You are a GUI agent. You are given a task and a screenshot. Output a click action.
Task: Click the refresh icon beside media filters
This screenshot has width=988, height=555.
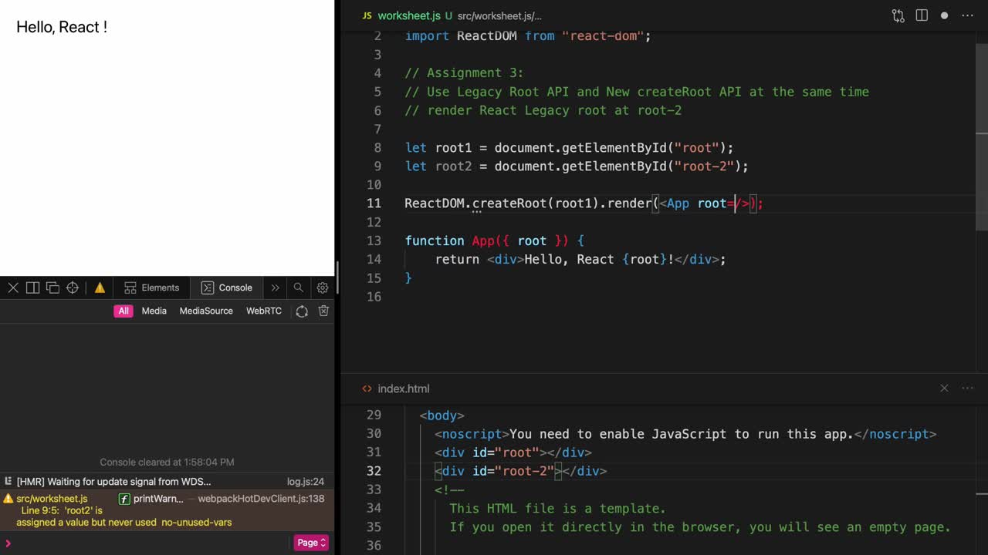pyautogui.click(x=302, y=311)
